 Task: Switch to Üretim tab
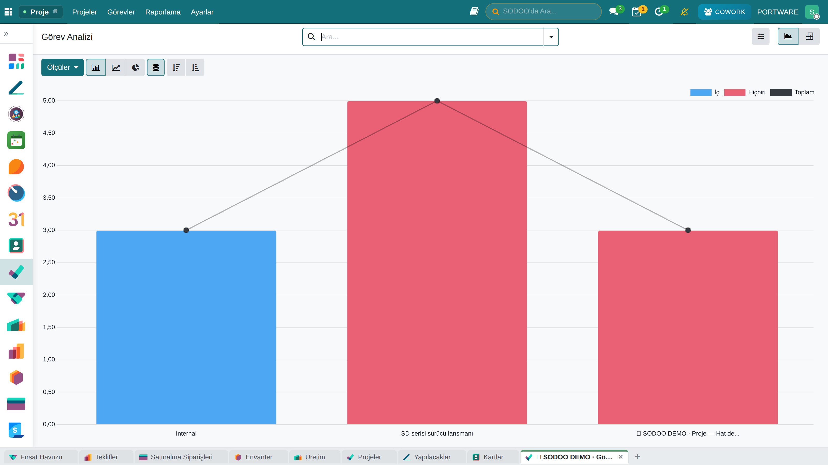315,457
